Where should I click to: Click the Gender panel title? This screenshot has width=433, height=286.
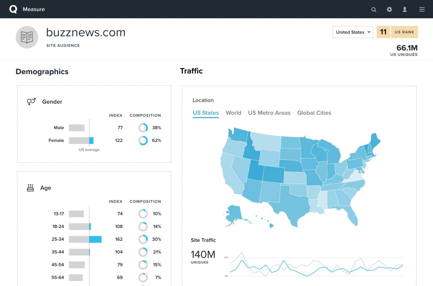coord(52,102)
